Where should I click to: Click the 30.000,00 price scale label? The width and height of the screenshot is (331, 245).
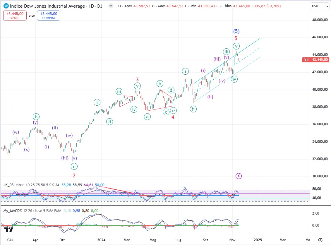(320, 176)
